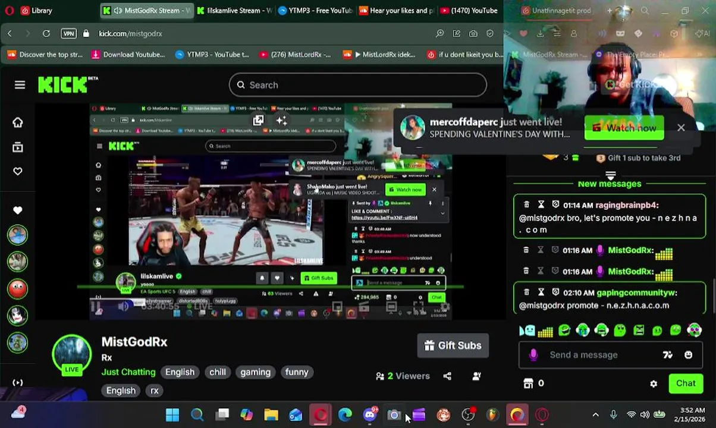
Task: Switch to the lilskamlive Stream tab
Action: pos(234,10)
